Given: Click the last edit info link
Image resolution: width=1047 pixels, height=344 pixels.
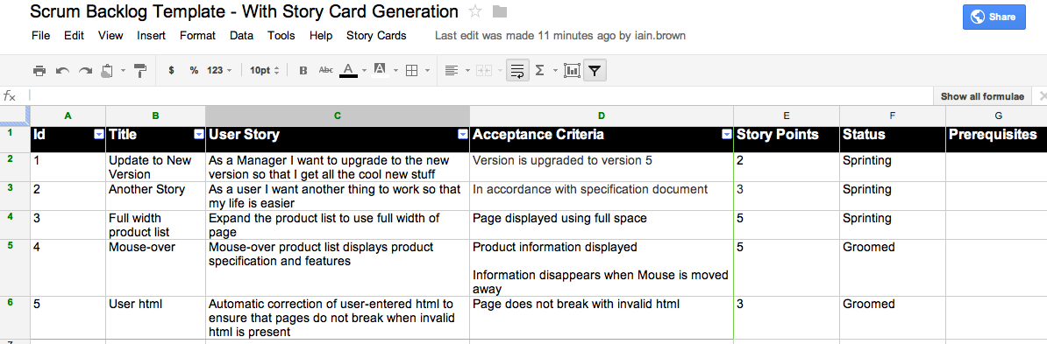Looking at the screenshot, I should 560,36.
